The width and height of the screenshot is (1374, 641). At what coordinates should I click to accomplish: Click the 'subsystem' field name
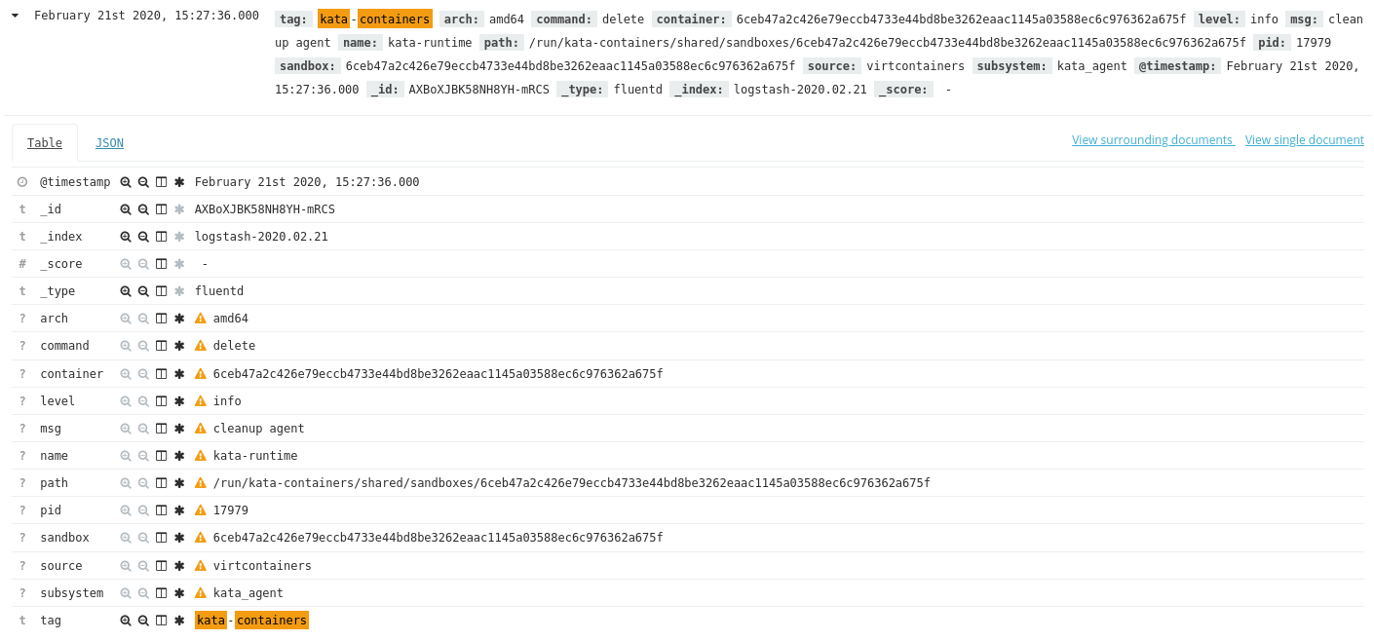pyautogui.click(x=71, y=593)
